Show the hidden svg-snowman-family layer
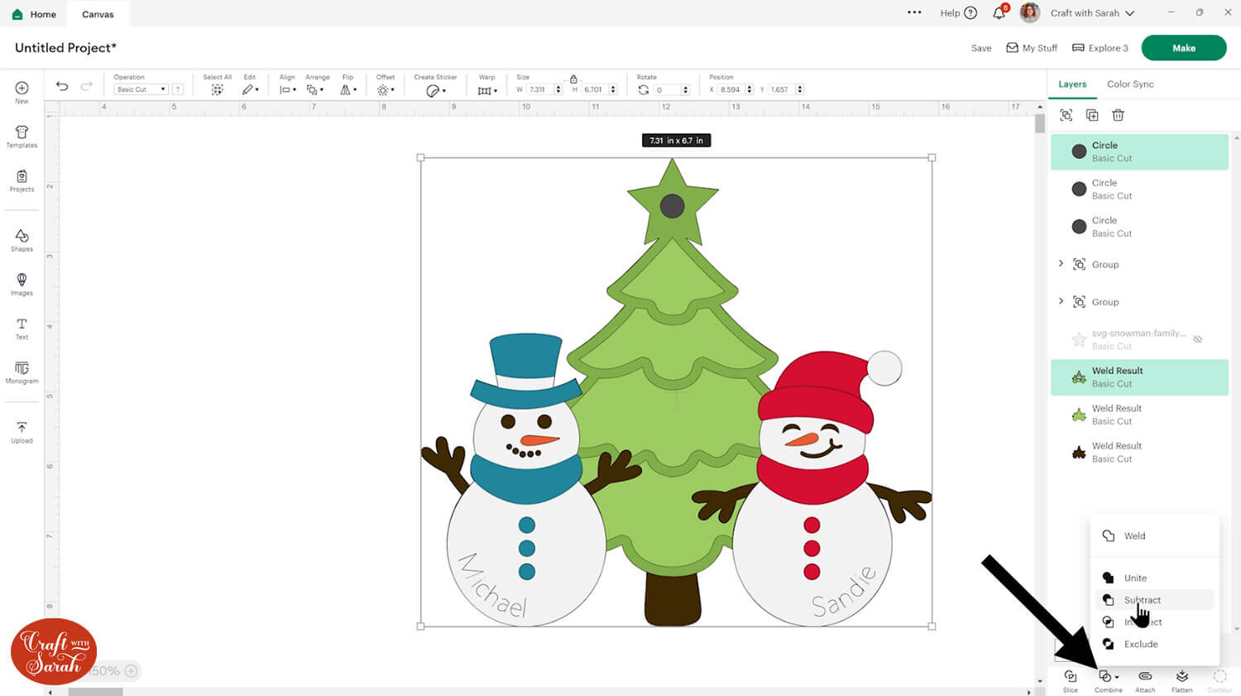This screenshot has height=696, width=1241. pos(1197,339)
